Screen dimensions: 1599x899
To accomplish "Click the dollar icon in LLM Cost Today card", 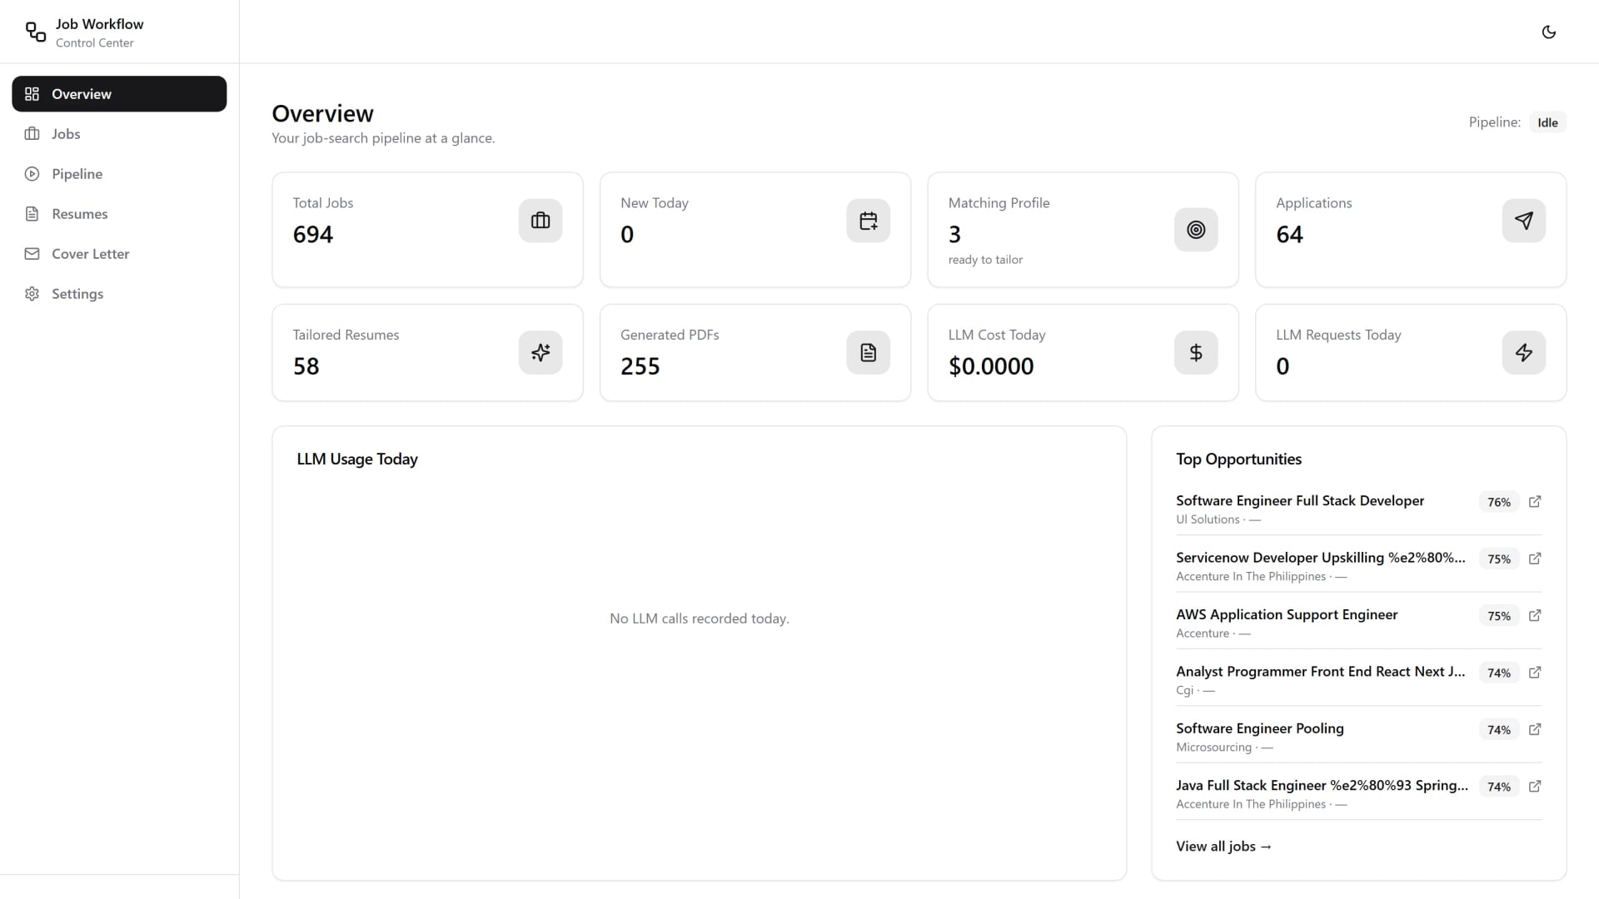I will [1196, 353].
